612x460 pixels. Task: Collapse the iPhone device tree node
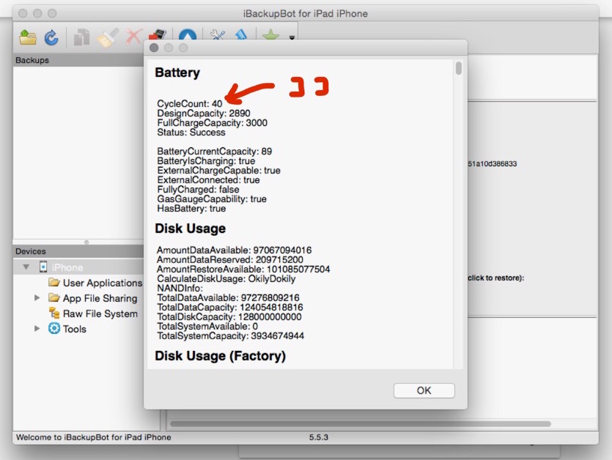26,267
